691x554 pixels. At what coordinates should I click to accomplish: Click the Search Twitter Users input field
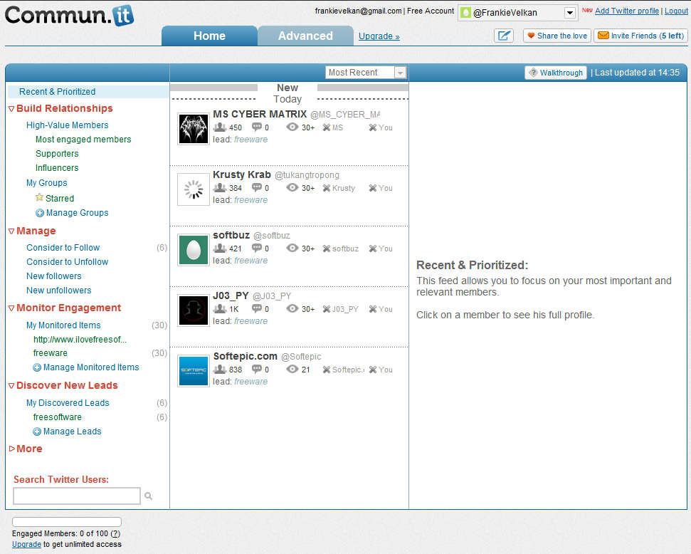pos(77,496)
